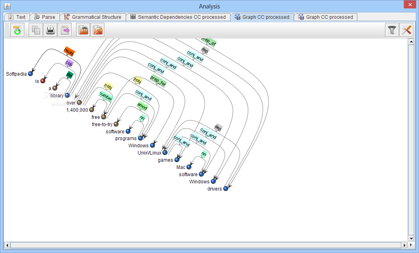The height and width of the screenshot is (253, 419).
Task: Select the Softpedia graph node
Action: tap(30, 74)
